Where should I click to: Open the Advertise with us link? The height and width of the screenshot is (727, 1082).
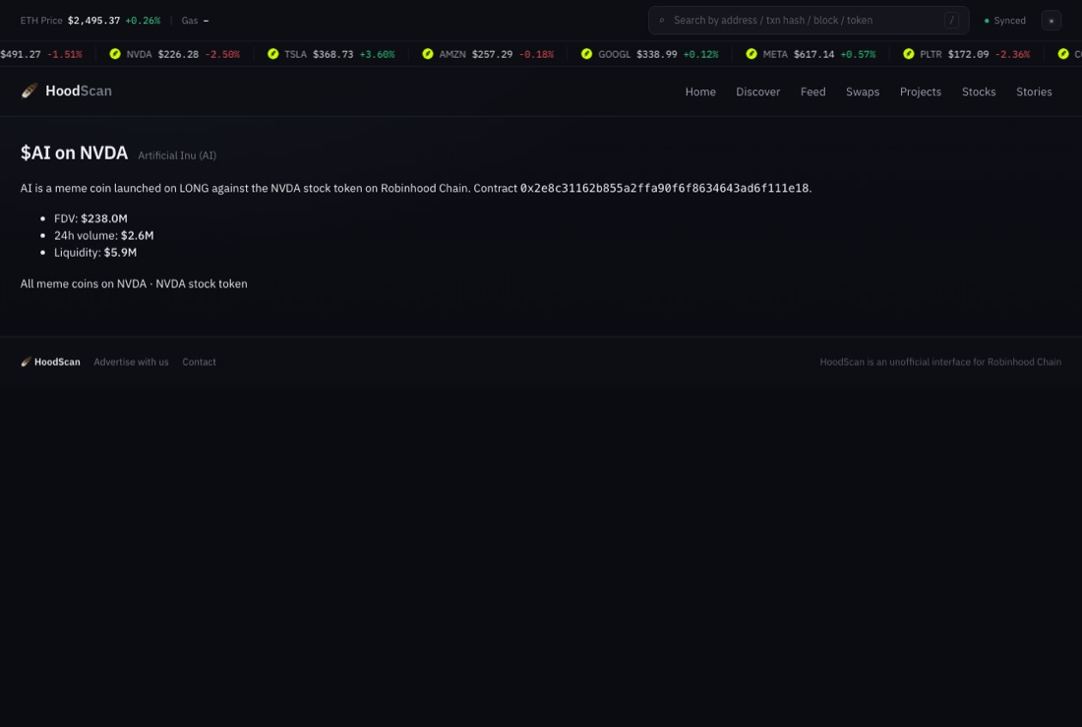(x=131, y=362)
